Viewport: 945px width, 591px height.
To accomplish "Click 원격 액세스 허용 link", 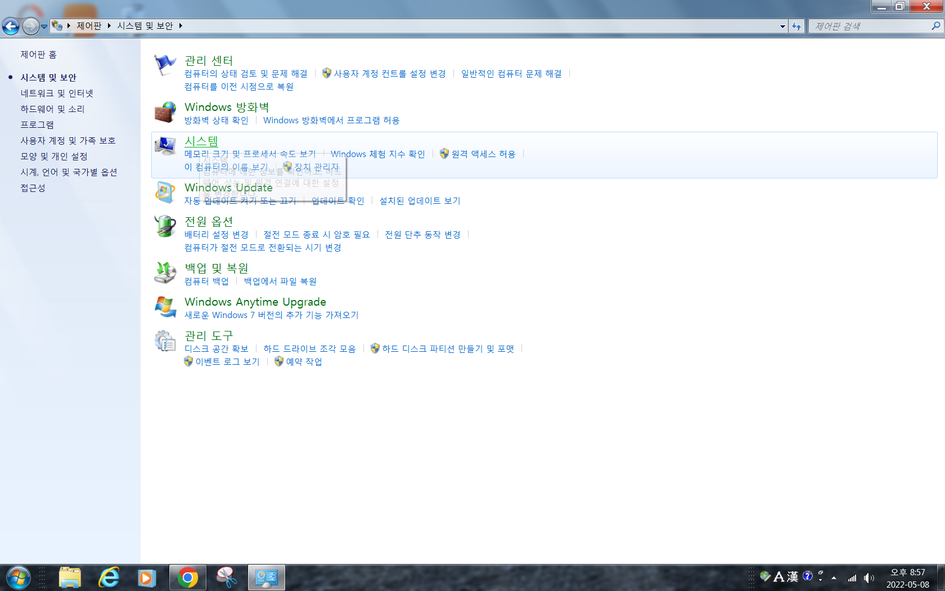I will 484,154.
